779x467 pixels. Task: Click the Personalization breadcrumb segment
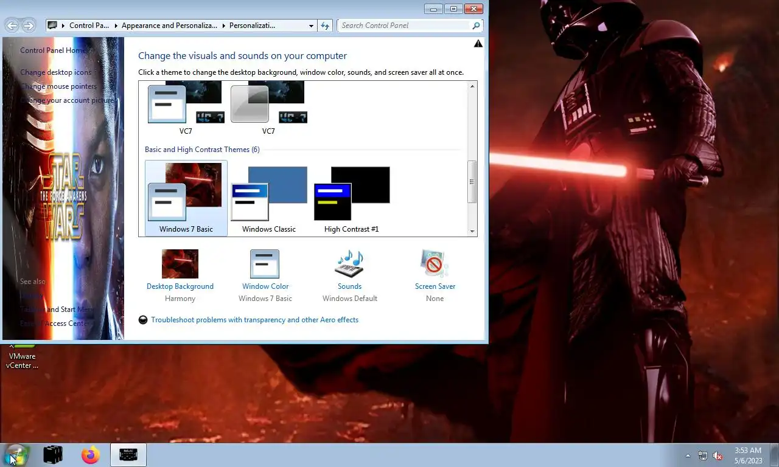(x=252, y=26)
